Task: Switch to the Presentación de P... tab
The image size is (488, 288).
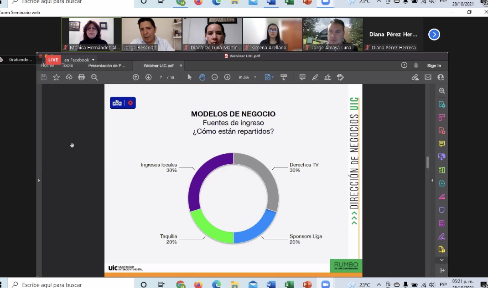Action: (x=107, y=66)
